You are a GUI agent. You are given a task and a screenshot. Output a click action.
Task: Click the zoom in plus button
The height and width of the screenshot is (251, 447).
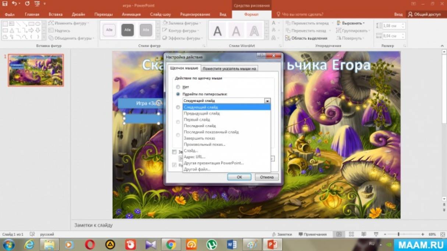423,234
